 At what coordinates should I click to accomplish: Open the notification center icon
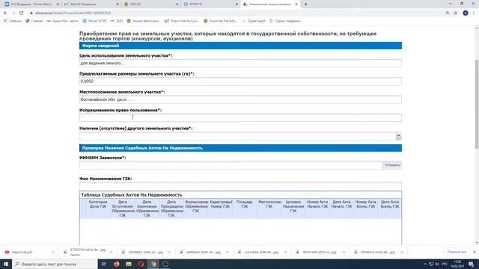click(x=471, y=264)
